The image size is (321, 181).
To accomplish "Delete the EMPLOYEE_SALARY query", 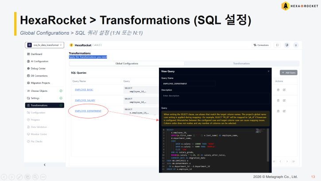I will 278,101.
